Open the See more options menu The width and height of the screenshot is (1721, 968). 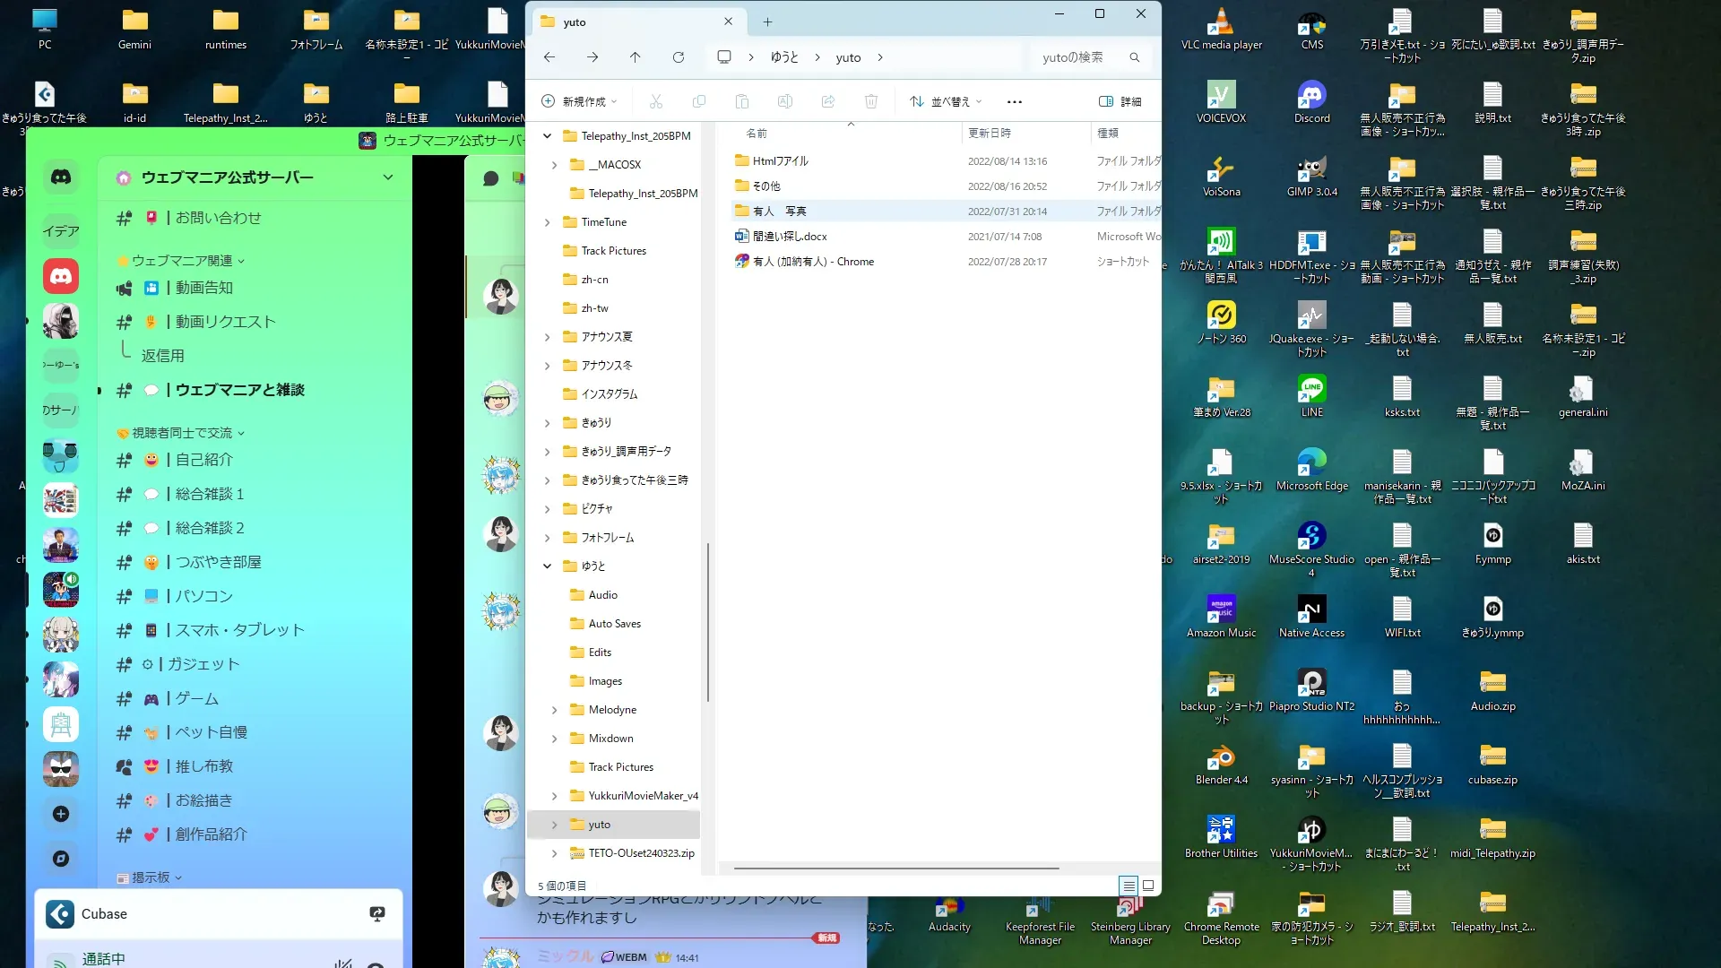tap(1014, 102)
